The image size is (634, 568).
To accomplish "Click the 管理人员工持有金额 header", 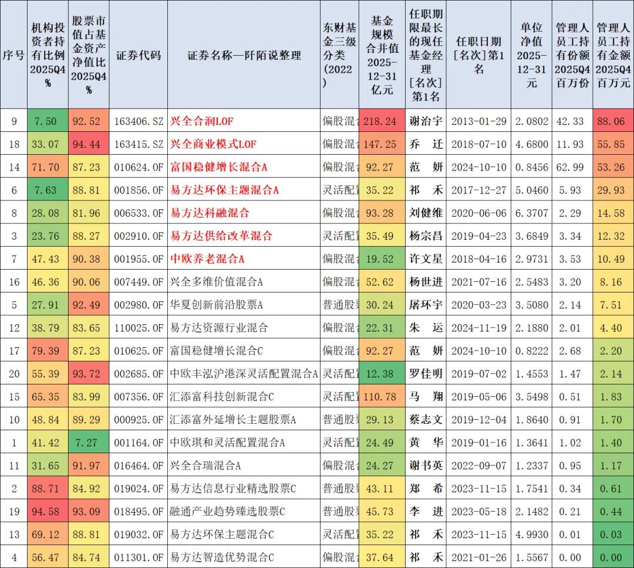I will [613, 55].
